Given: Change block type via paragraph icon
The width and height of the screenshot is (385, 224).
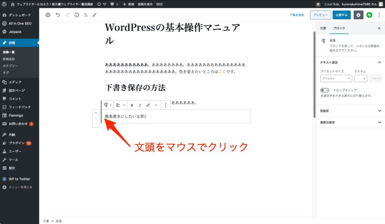Looking at the screenshot, I should click(107, 105).
